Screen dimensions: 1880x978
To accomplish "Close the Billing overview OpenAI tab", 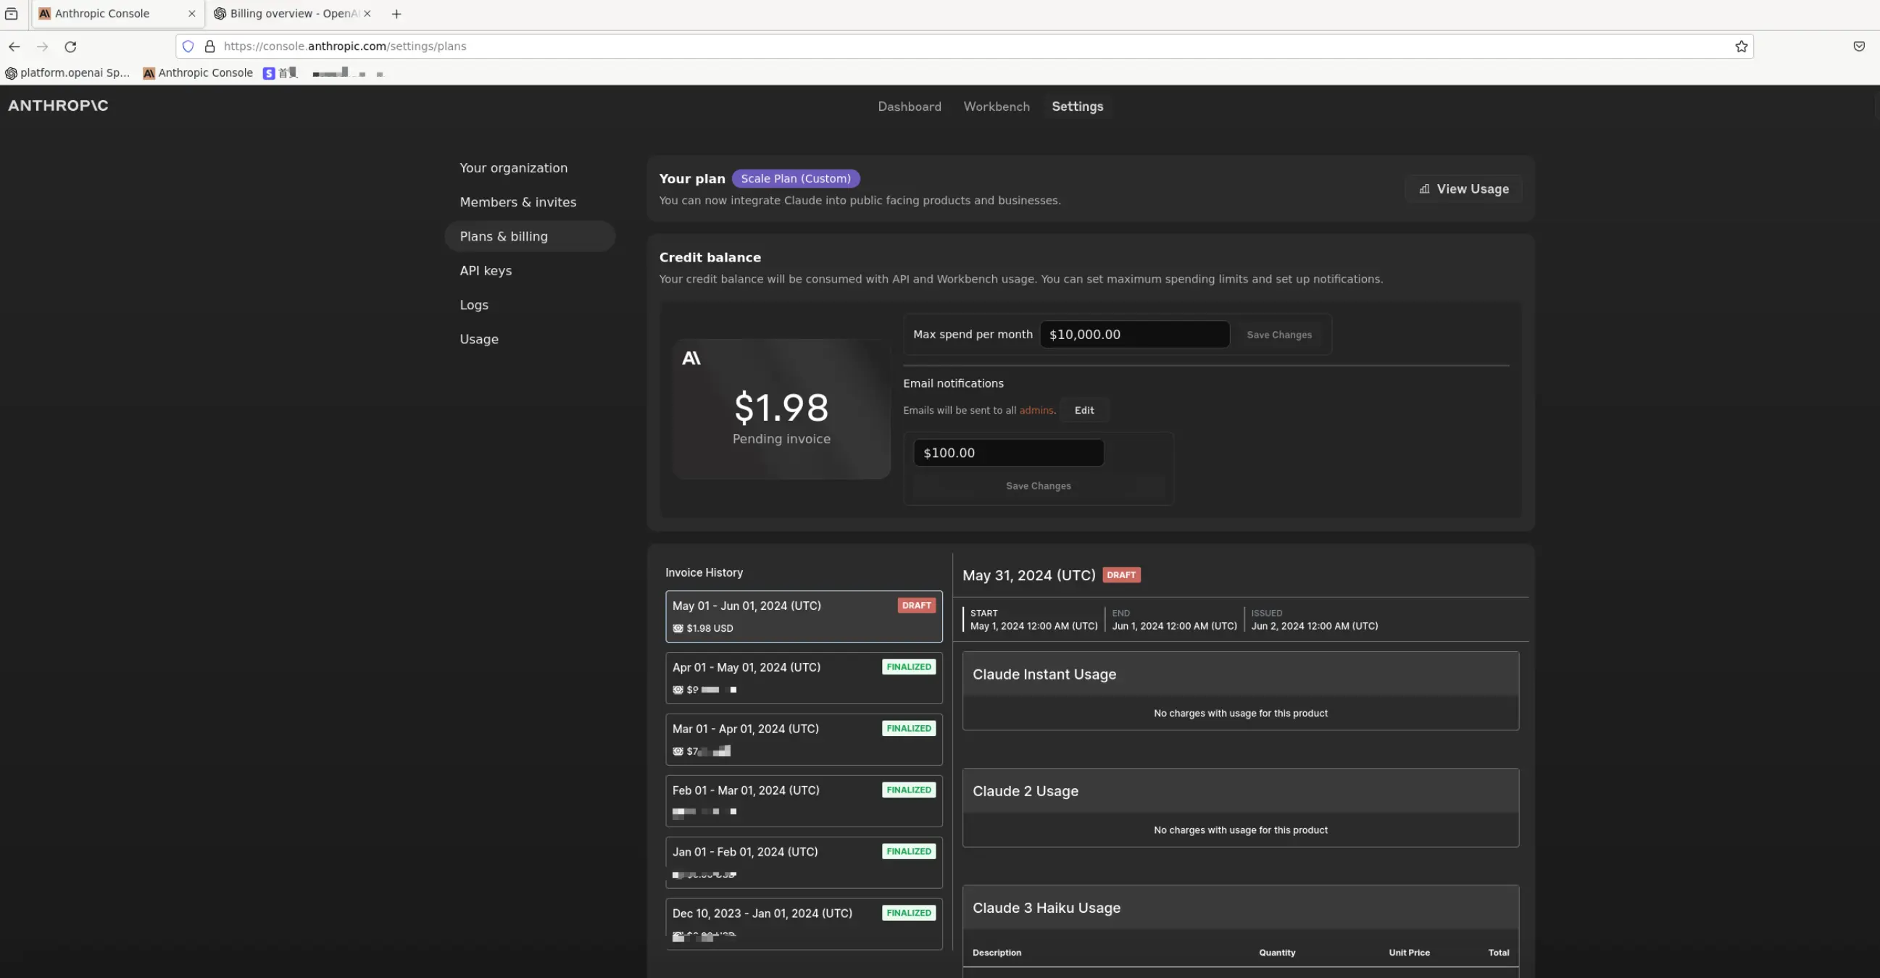I will point(367,14).
